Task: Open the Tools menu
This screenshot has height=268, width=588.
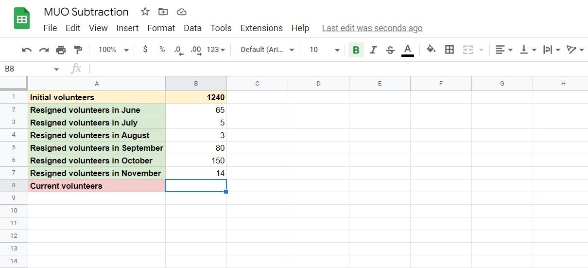Action: tap(221, 28)
